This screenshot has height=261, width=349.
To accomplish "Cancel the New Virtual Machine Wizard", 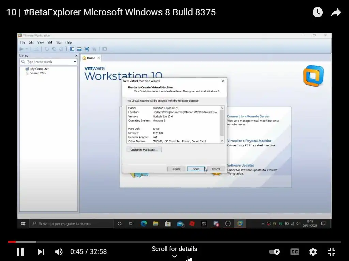I will tap(216, 169).
